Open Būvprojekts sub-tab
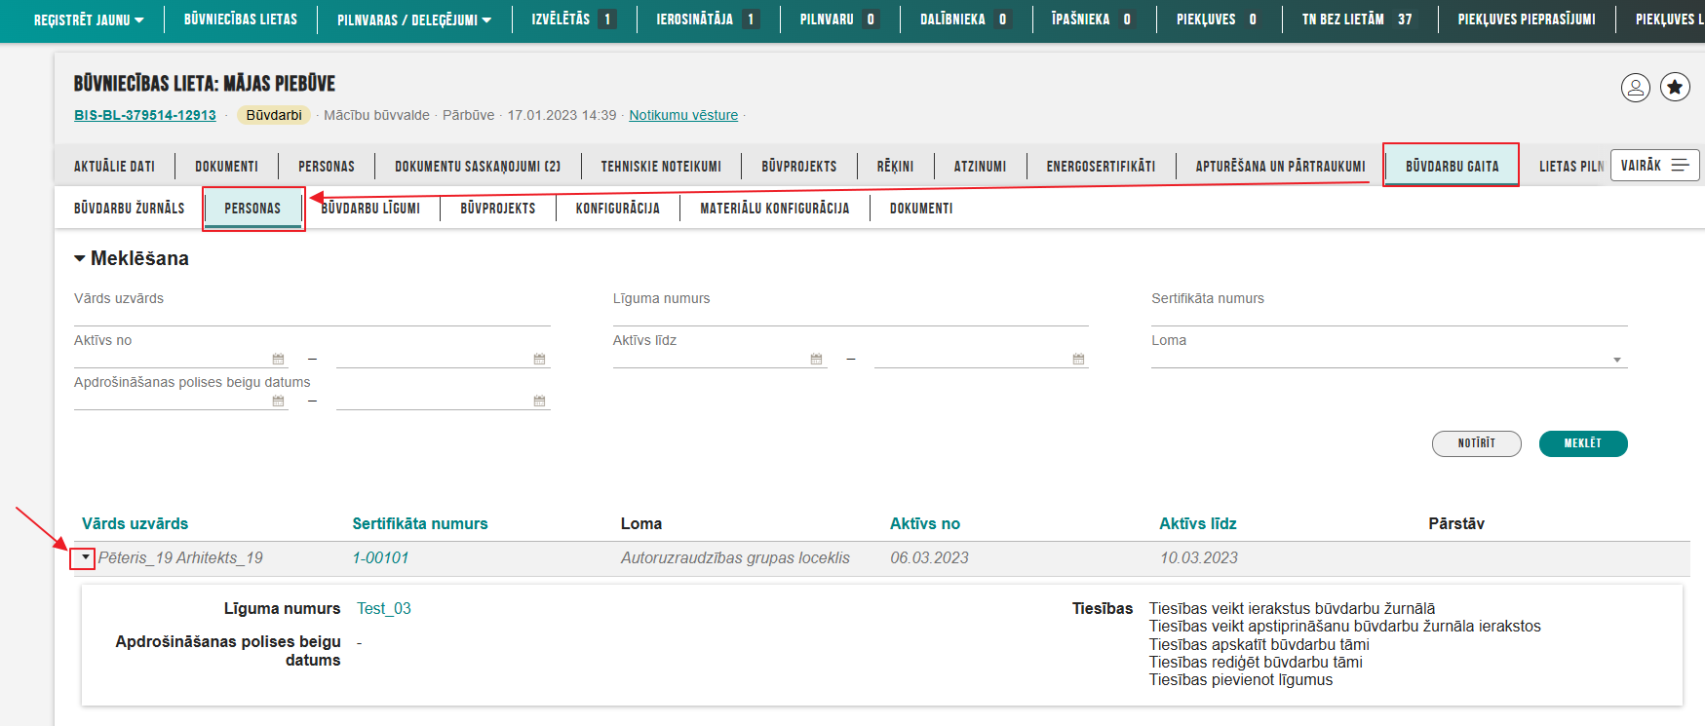 click(x=498, y=209)
